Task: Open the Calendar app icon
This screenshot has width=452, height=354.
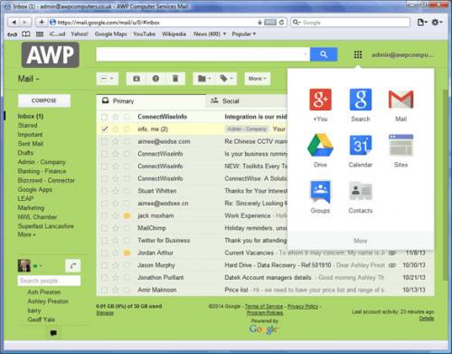Action: 361,146
